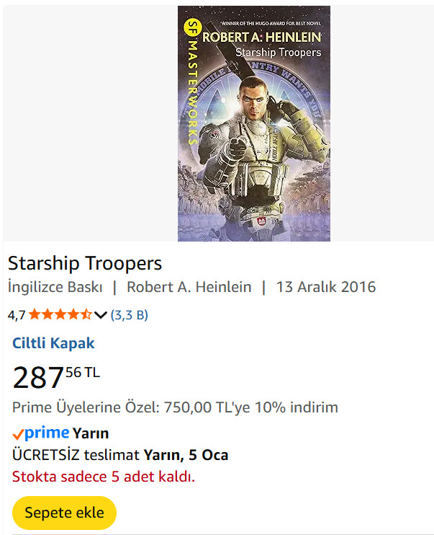The image size is (434, 535).
Task: Open the (3,3 B) reviews count link
Action: [x=130, y=314]
